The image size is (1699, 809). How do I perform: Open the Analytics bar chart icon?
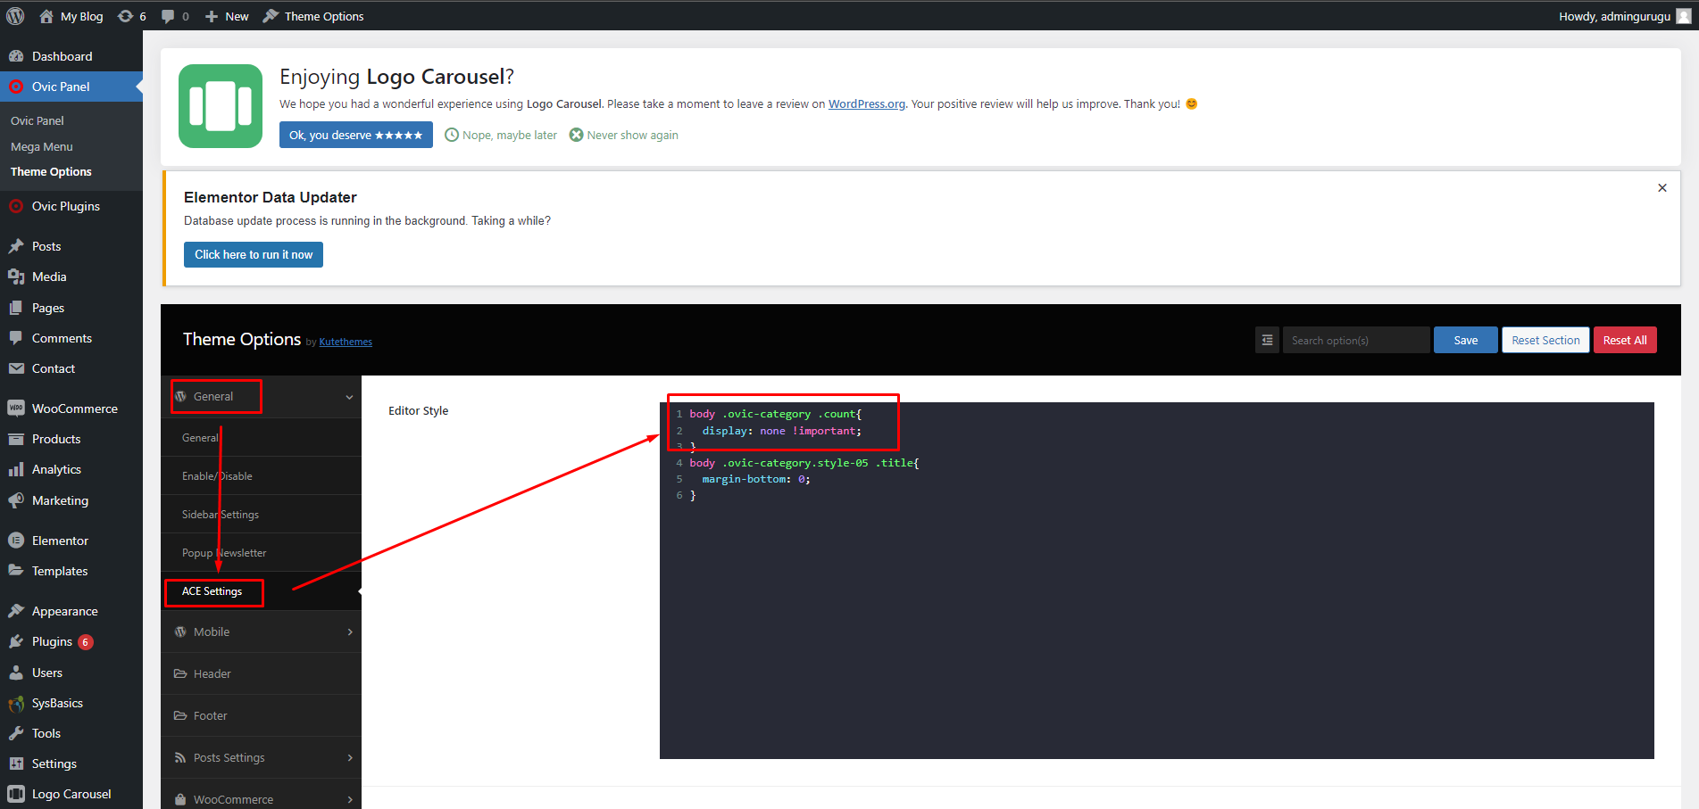16,469
